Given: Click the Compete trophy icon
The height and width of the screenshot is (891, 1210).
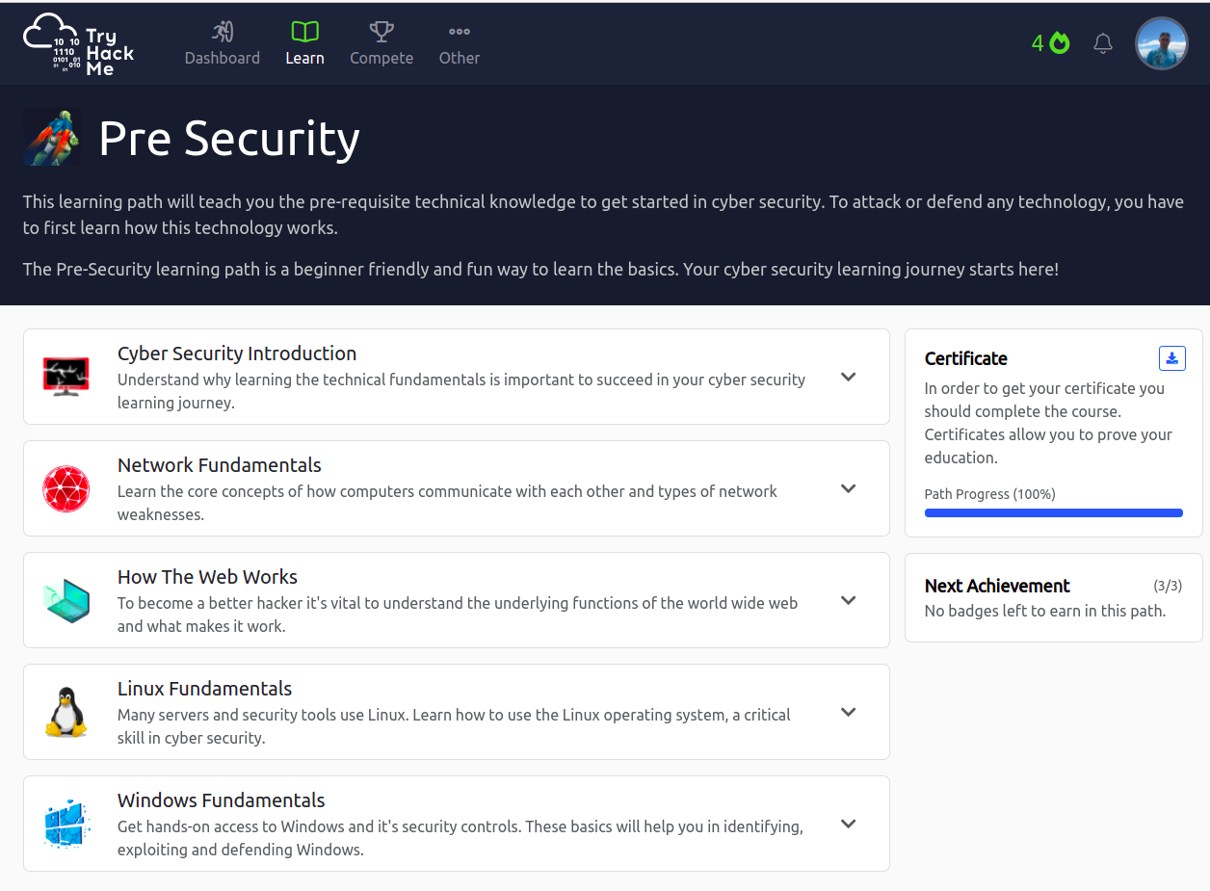Looking at the screenshot, I should [381, 32].
